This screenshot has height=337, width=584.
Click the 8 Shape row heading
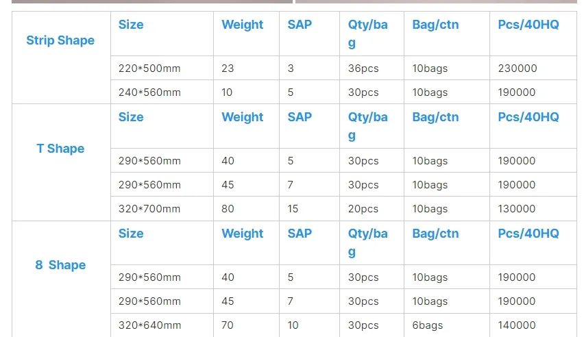[x=60, y=265]
